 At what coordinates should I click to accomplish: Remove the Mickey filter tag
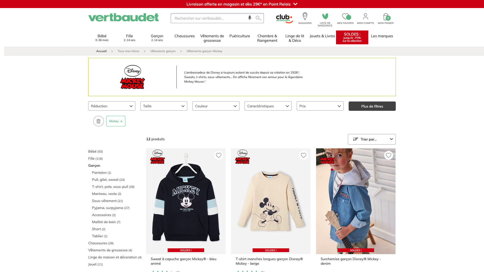121,121
